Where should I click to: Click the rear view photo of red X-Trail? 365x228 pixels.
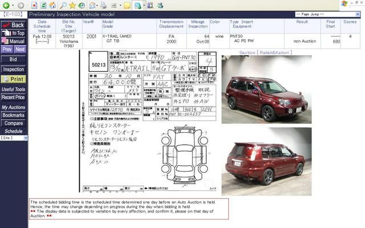pyautogui.click(x=266, y=161)
